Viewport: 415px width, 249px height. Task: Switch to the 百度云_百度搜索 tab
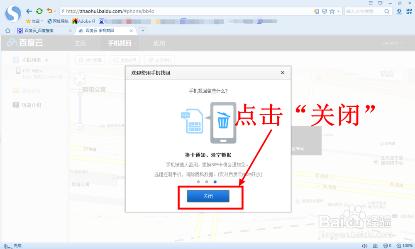tap(39, 30)
